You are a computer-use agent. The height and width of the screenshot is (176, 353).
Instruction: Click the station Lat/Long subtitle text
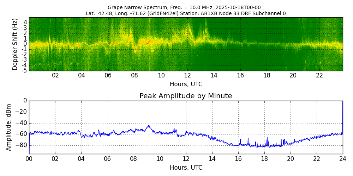coord(186,14)
